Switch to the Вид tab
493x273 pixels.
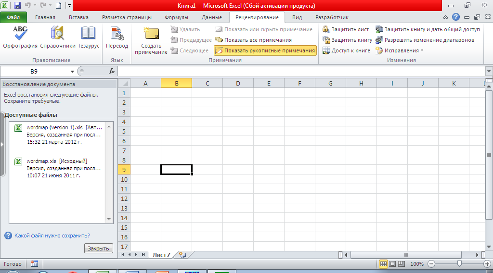click(x=297, y=17)
